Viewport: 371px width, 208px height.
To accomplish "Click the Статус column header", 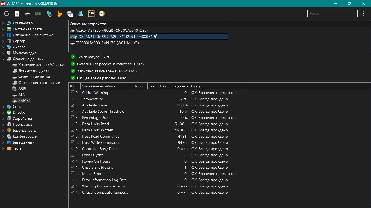I will pyautogui.click(x=218, y=86).
